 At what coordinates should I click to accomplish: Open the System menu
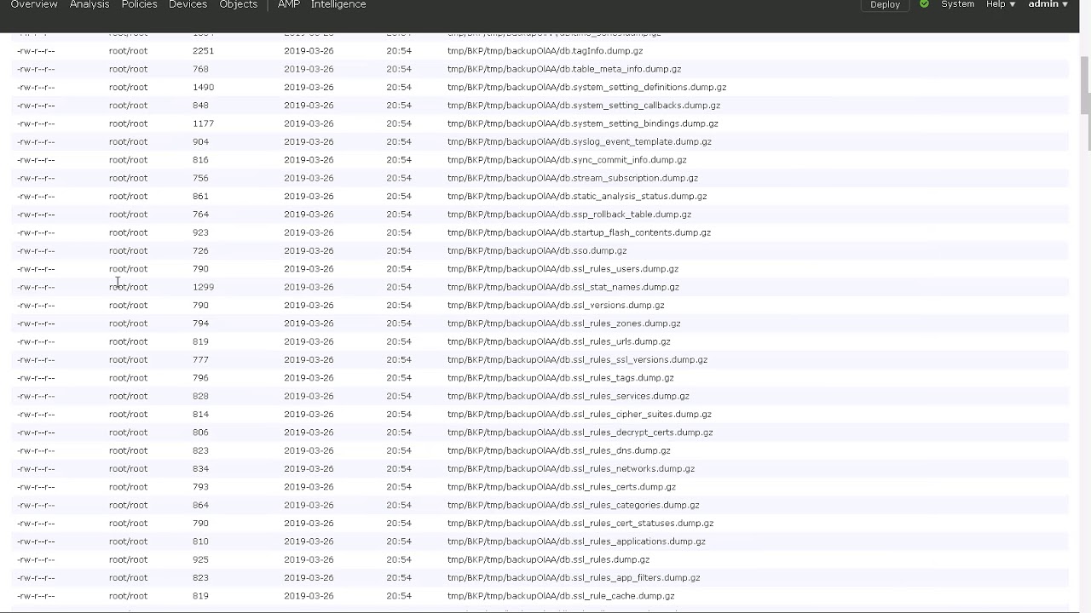pos(957,4)
